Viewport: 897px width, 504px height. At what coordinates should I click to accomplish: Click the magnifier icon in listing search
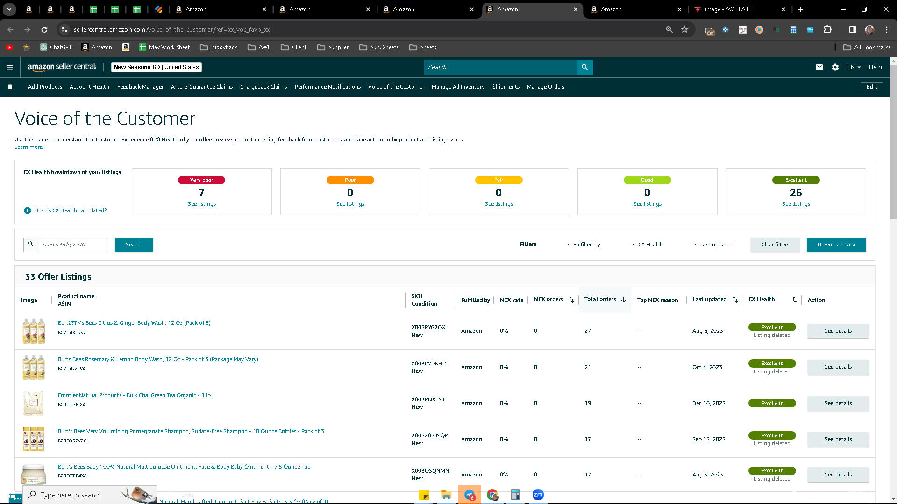(31, 245)
